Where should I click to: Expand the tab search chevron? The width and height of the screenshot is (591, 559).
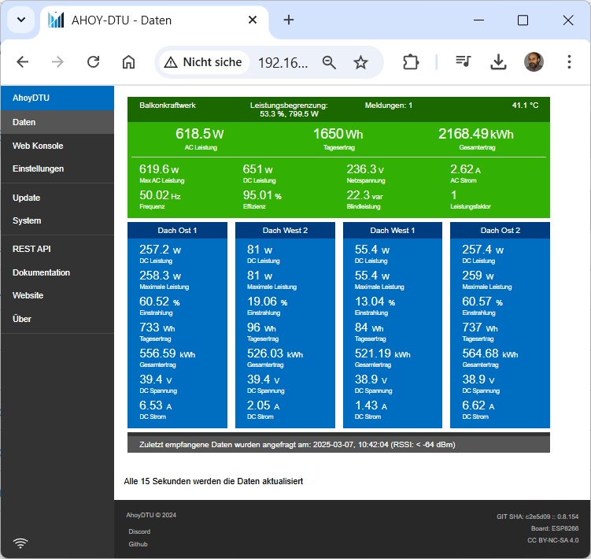pos(20,20)
